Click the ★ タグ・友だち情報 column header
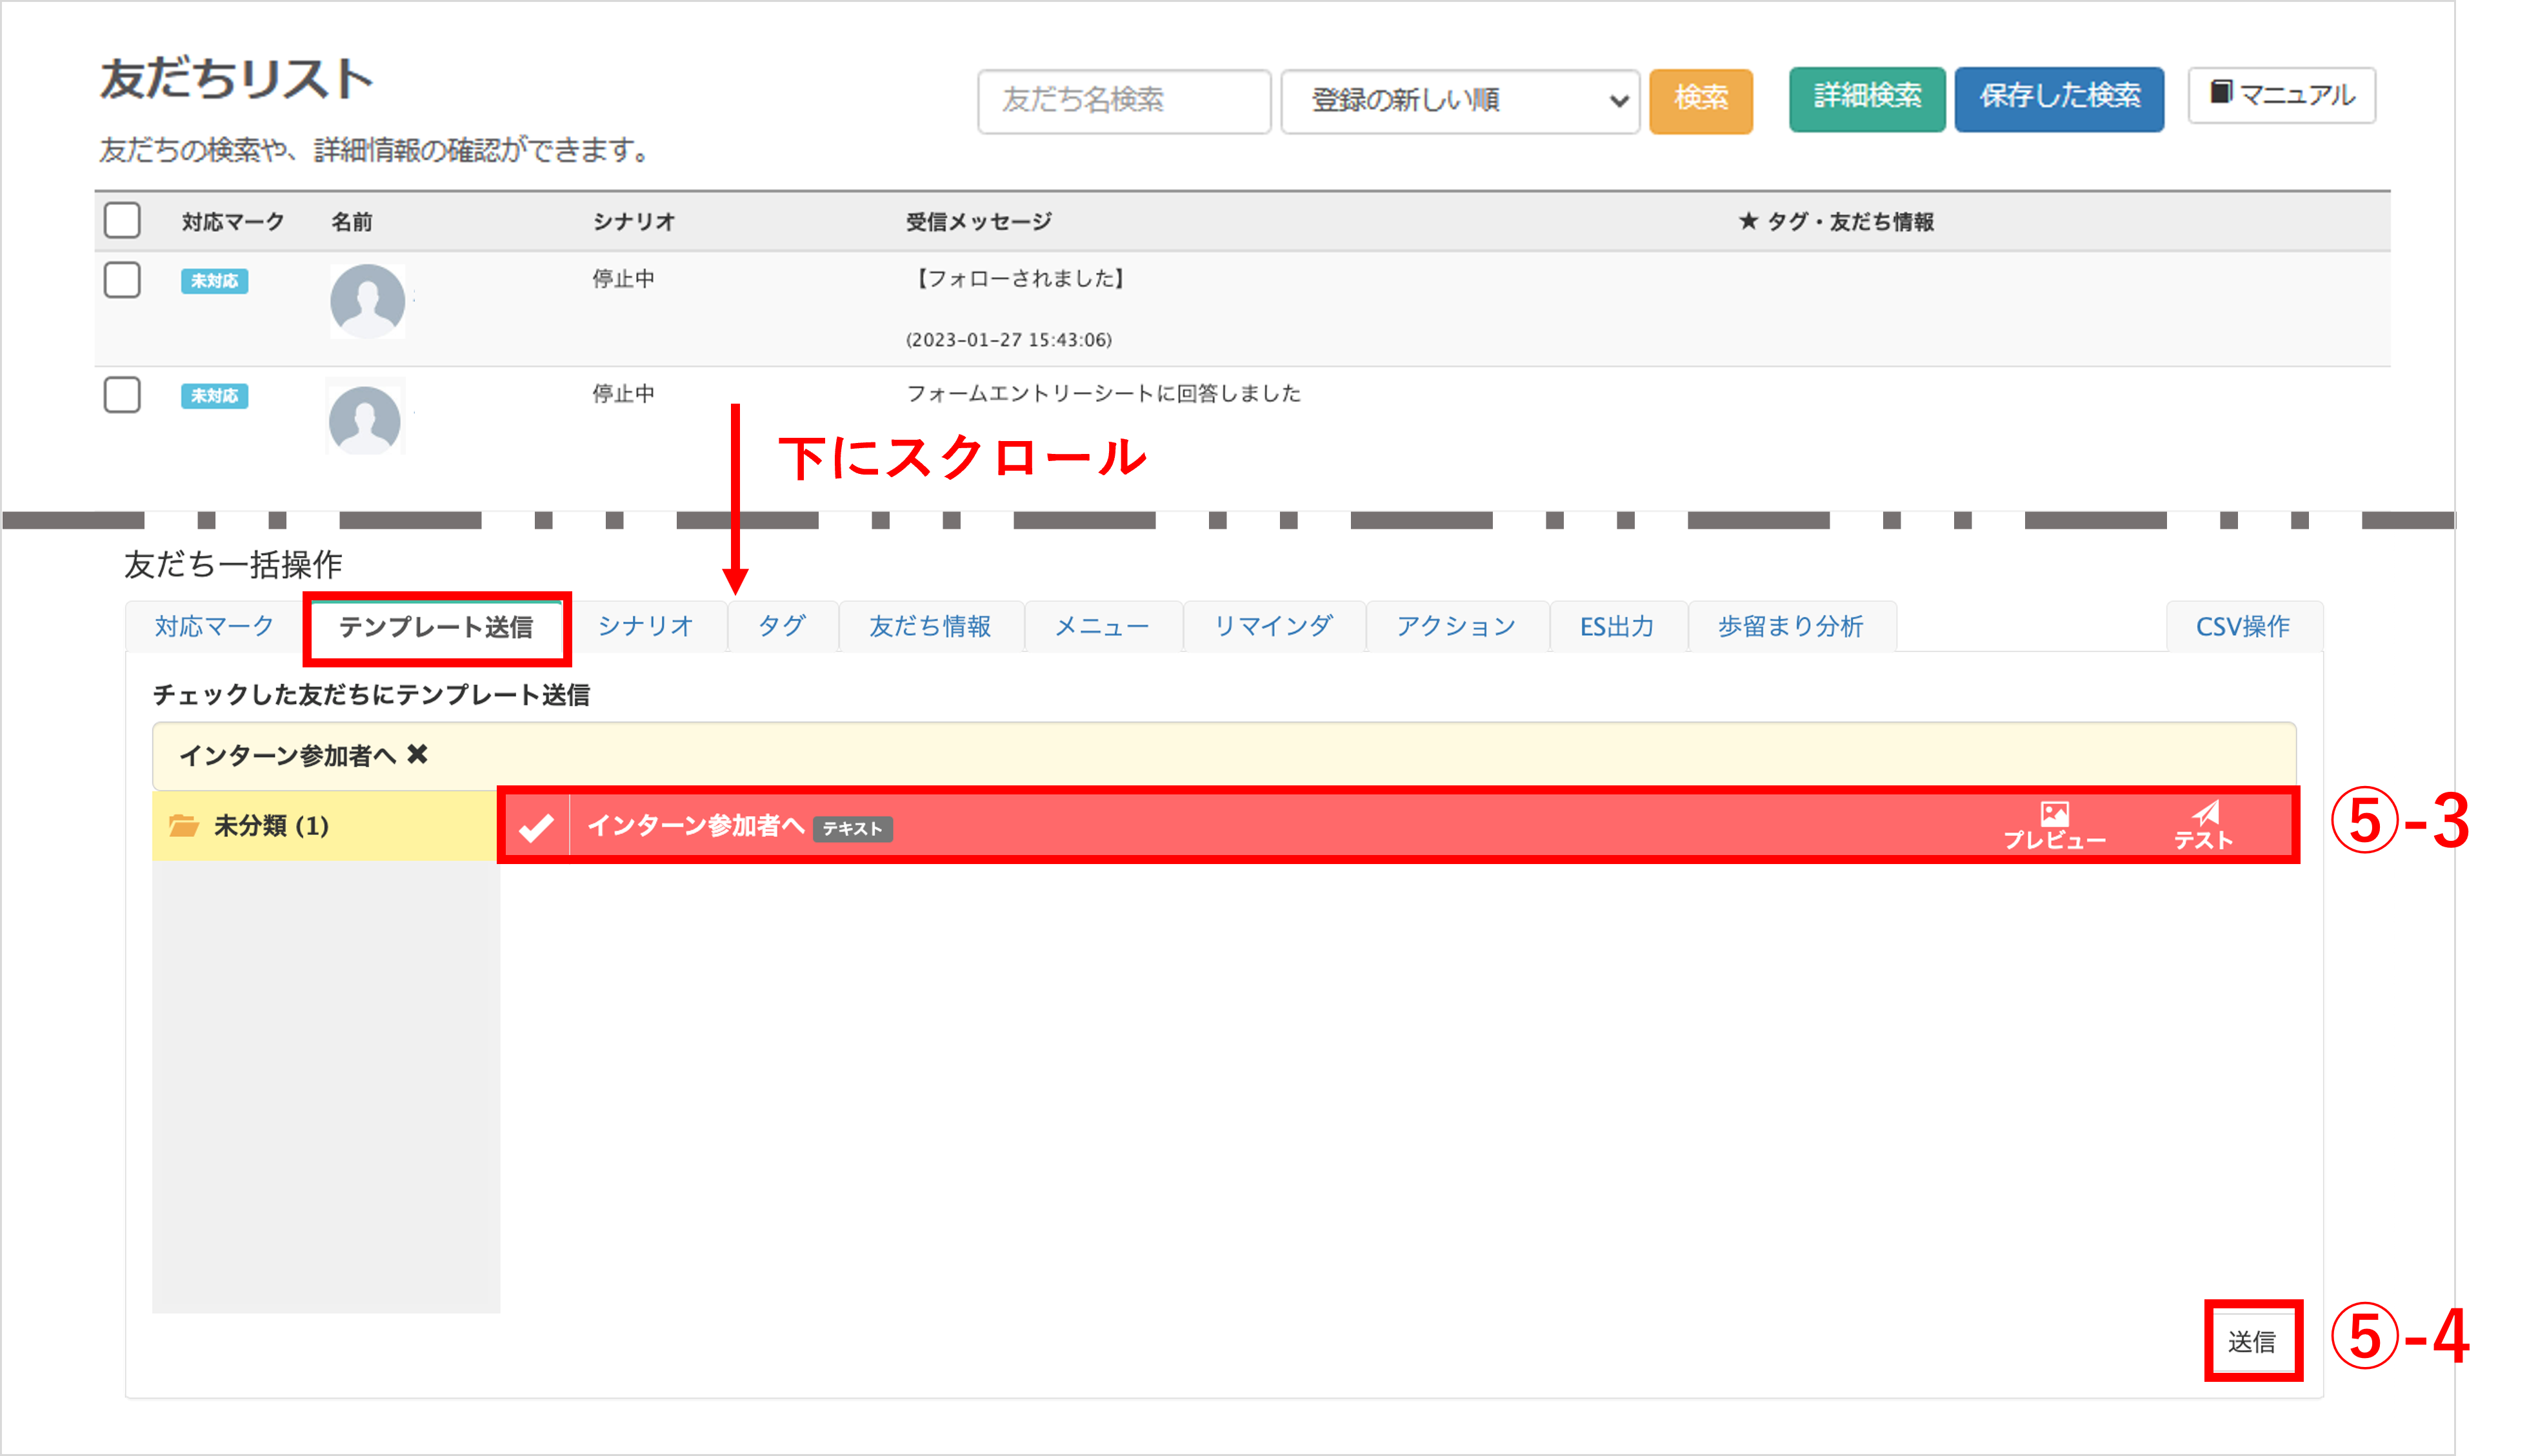This screenshot has width=2527, height=1456. point(1837,221)
